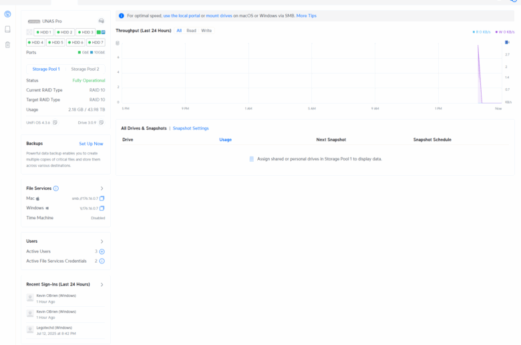
Task: Click the File Services info icon
Action: pos(56,189)
